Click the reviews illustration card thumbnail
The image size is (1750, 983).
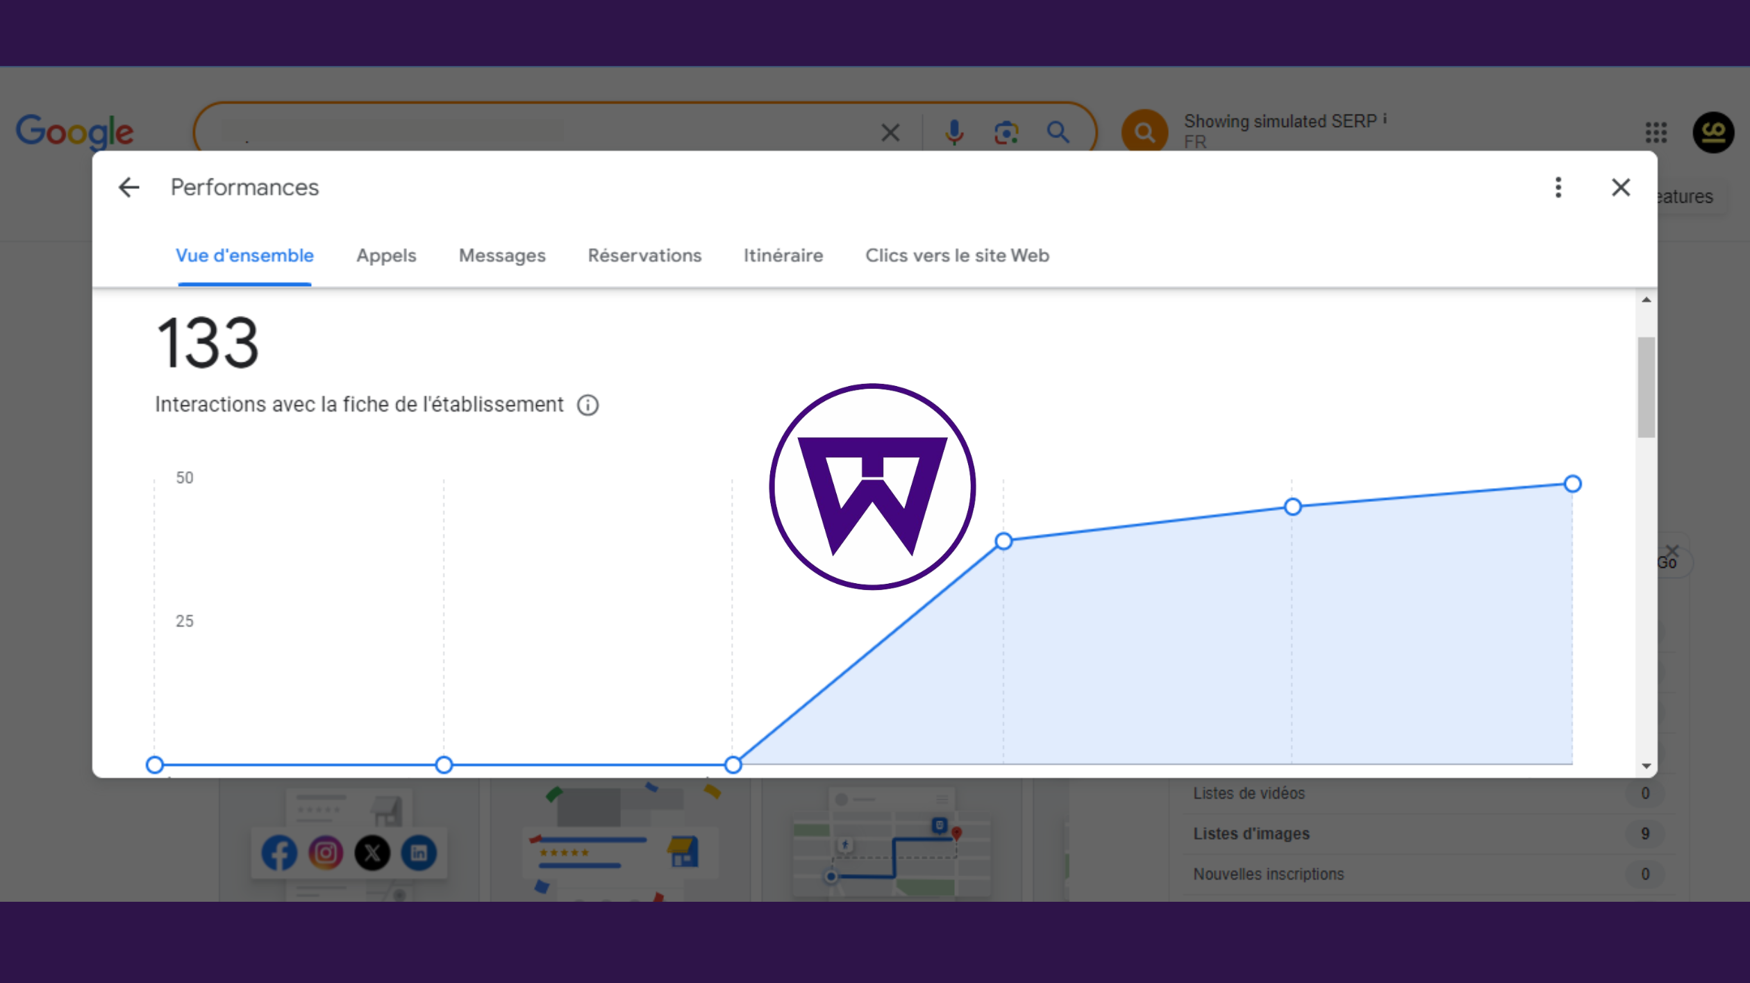pos(620,840)
